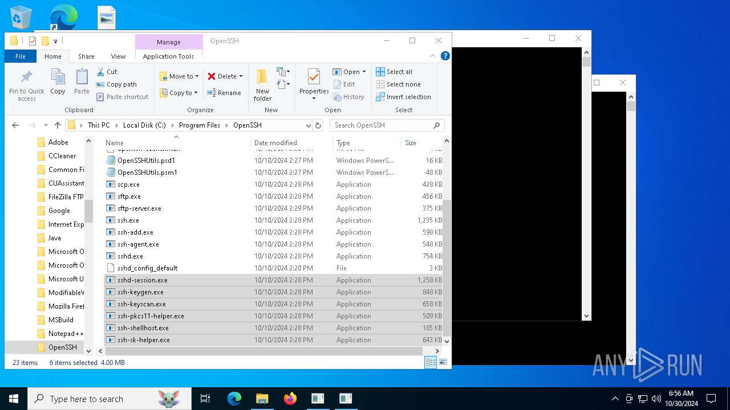Viewport: 730px width, 410px height.
Task: Click Paste shortcut in ribbon
Action: [x=122, y=97]
